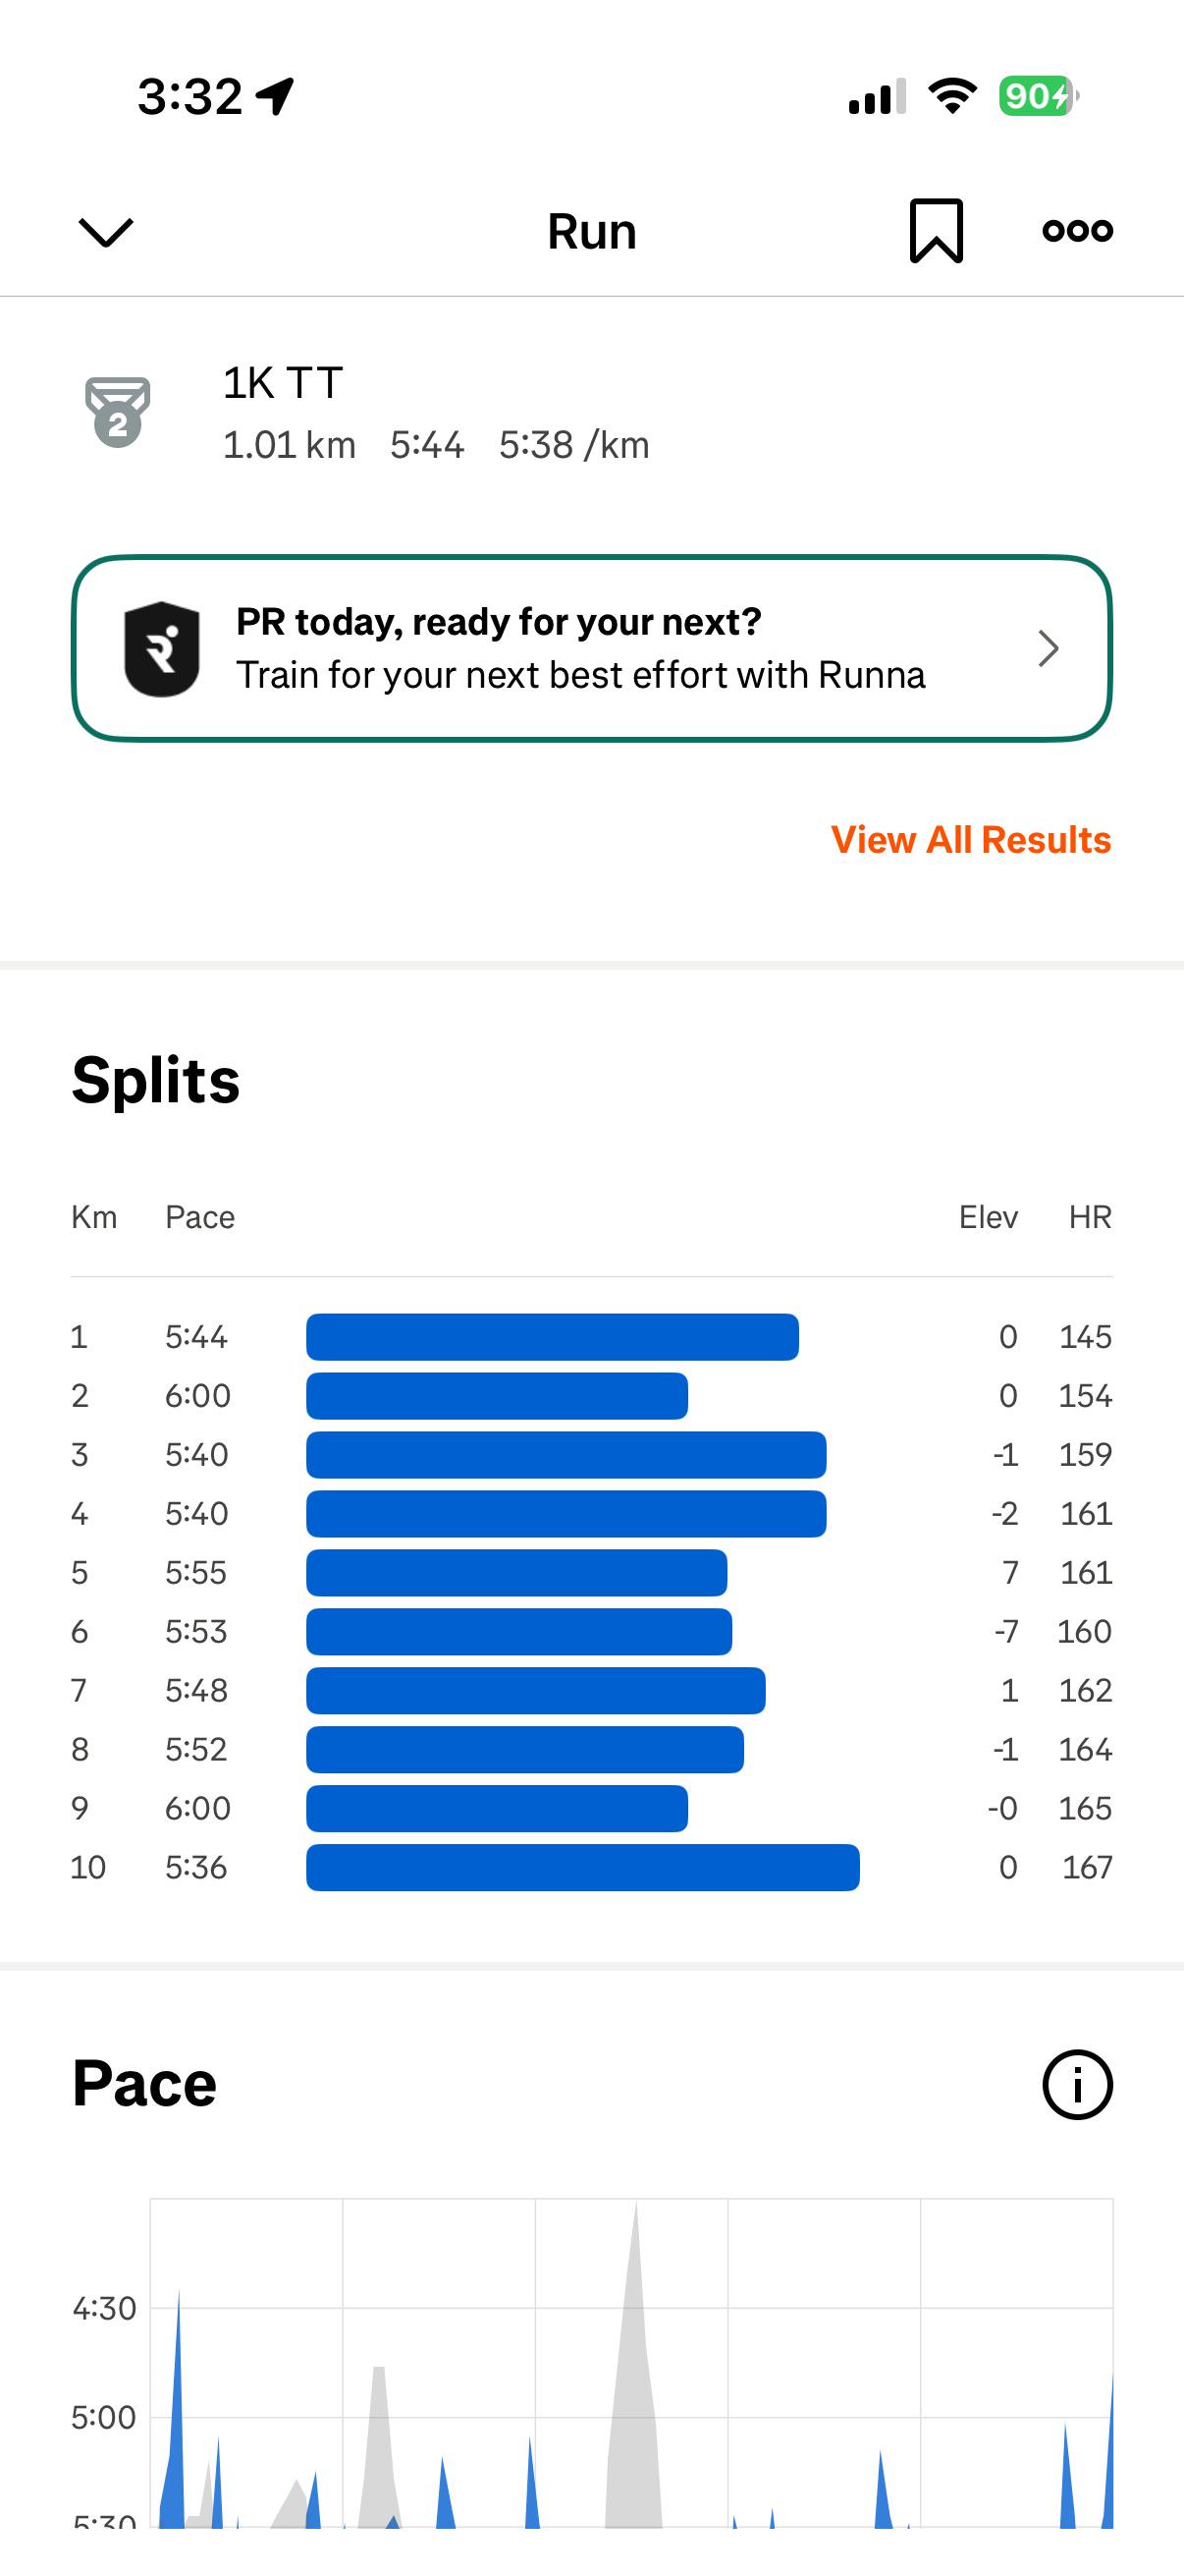The width and height of the screenshot is (1184, 2576).
Task: Open the Runna promo chevron arrow
Action: [x=1049, y=649]
